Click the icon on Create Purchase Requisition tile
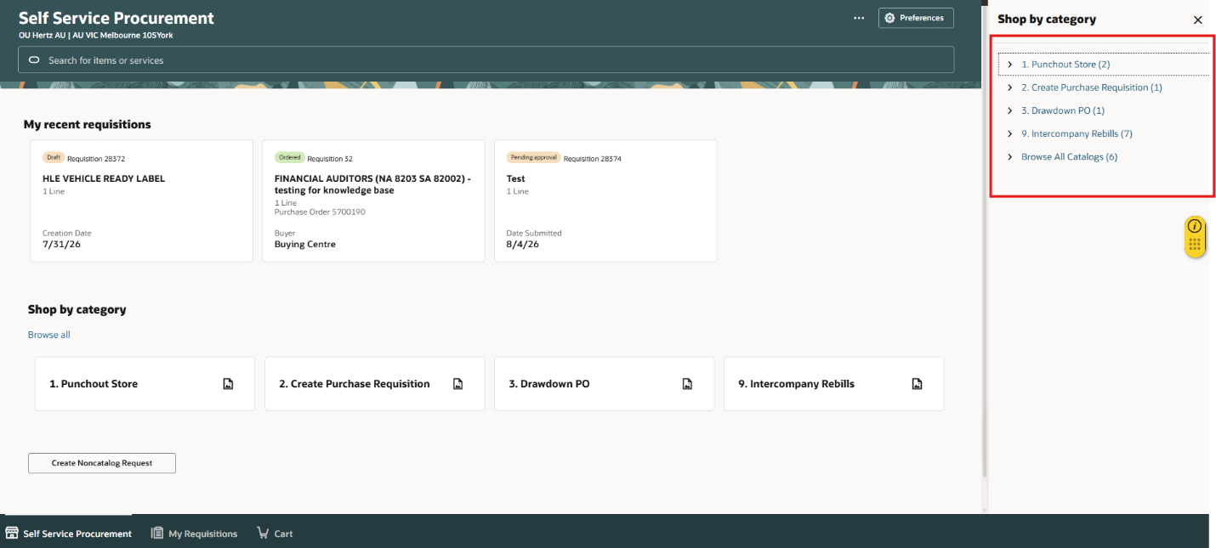Viewport: 1216px width, 548px height. (x=457, y=384)
